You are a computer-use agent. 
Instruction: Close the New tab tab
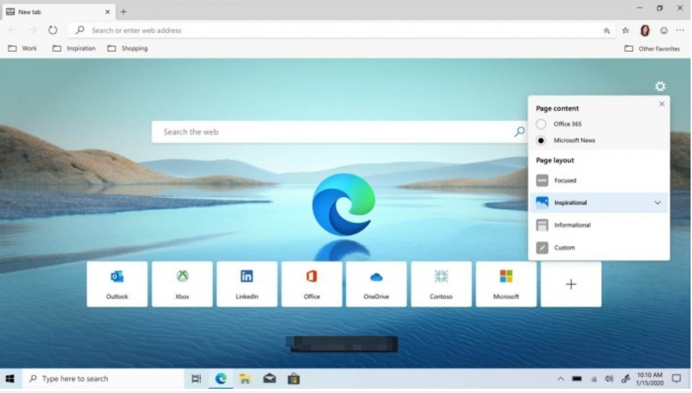click(107, 12)
